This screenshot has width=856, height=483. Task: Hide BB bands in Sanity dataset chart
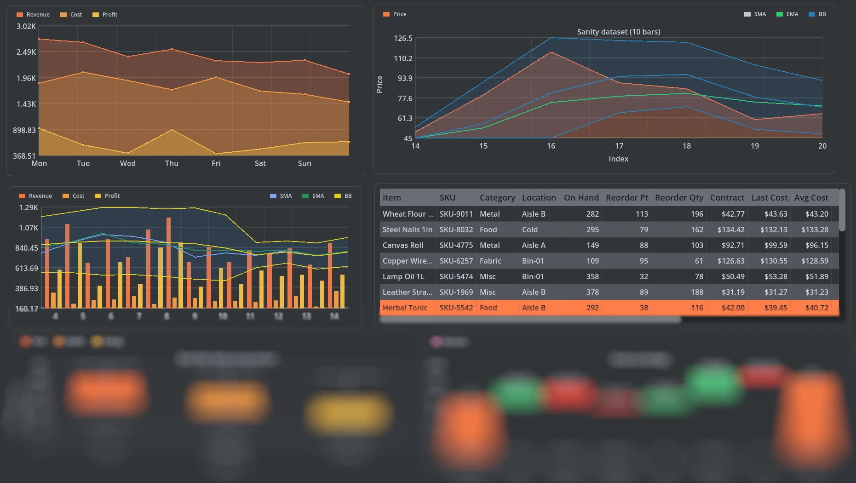coord(817,14)
